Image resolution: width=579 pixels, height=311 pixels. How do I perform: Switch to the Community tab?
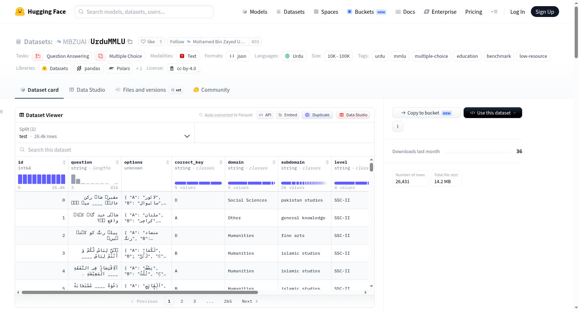tap(212, 90)
